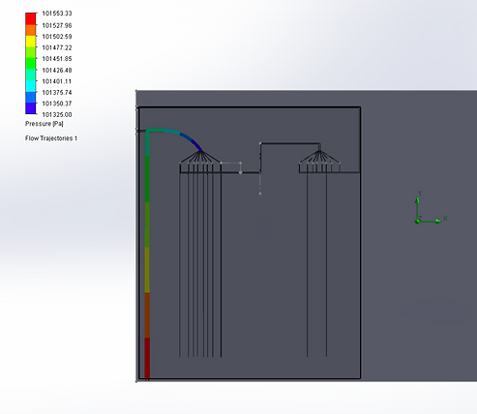Click the 101527.96 legend value
This screenshot has height=414, width=477.
coord(57,25)
